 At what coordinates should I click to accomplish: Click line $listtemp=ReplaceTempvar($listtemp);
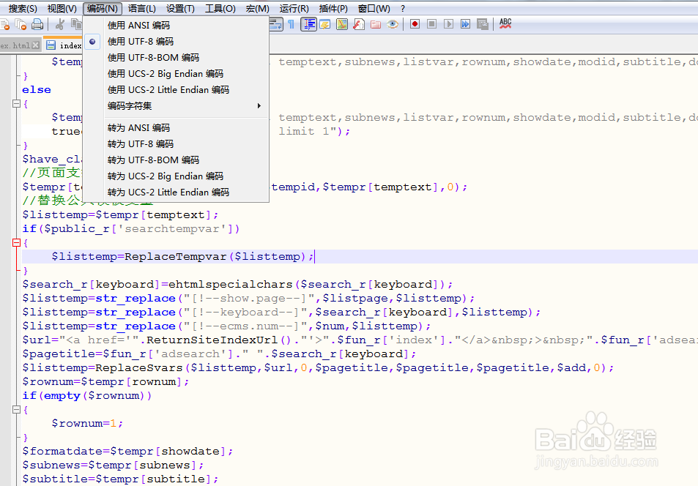[x=183, y=257]
